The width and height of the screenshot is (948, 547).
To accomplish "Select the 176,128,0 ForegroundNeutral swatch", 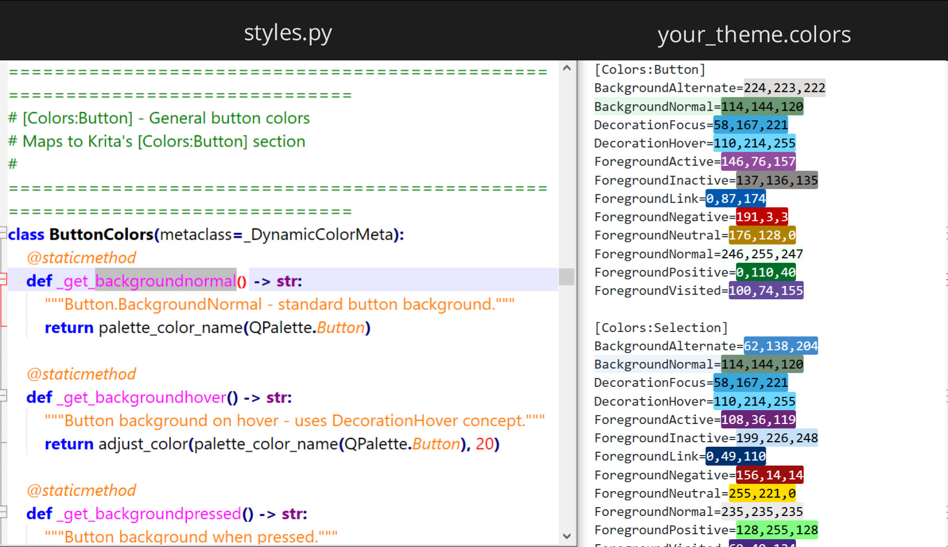I will click(x=762, y=235).
